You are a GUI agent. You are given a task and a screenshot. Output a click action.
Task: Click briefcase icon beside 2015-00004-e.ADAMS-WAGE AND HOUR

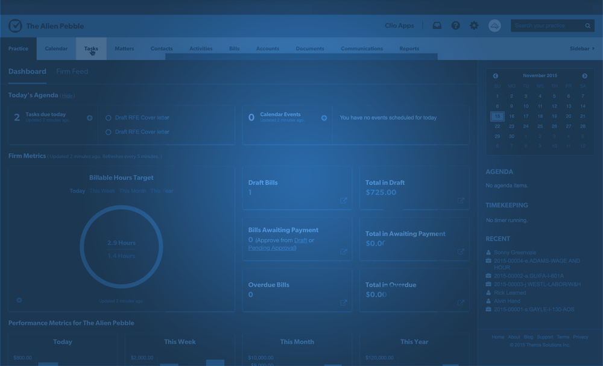(488, 260)
